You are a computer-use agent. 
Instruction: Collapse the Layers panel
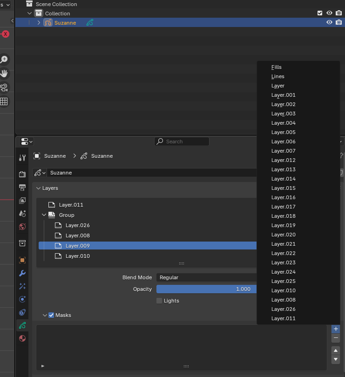pos(38,188)
